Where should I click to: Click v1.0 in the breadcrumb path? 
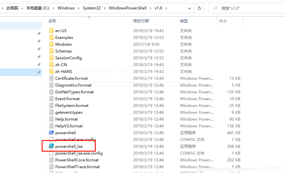[x=158, y=8]
